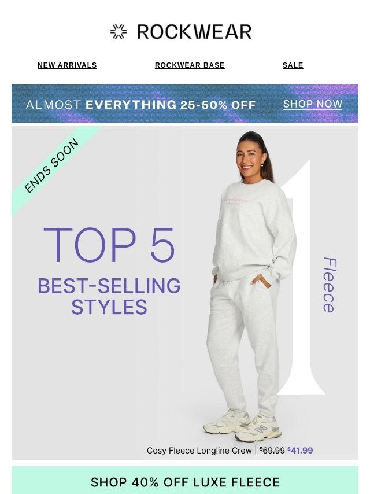
Task: Click the BEST-SELLING STYLES heading
Action: click(109, 296)
